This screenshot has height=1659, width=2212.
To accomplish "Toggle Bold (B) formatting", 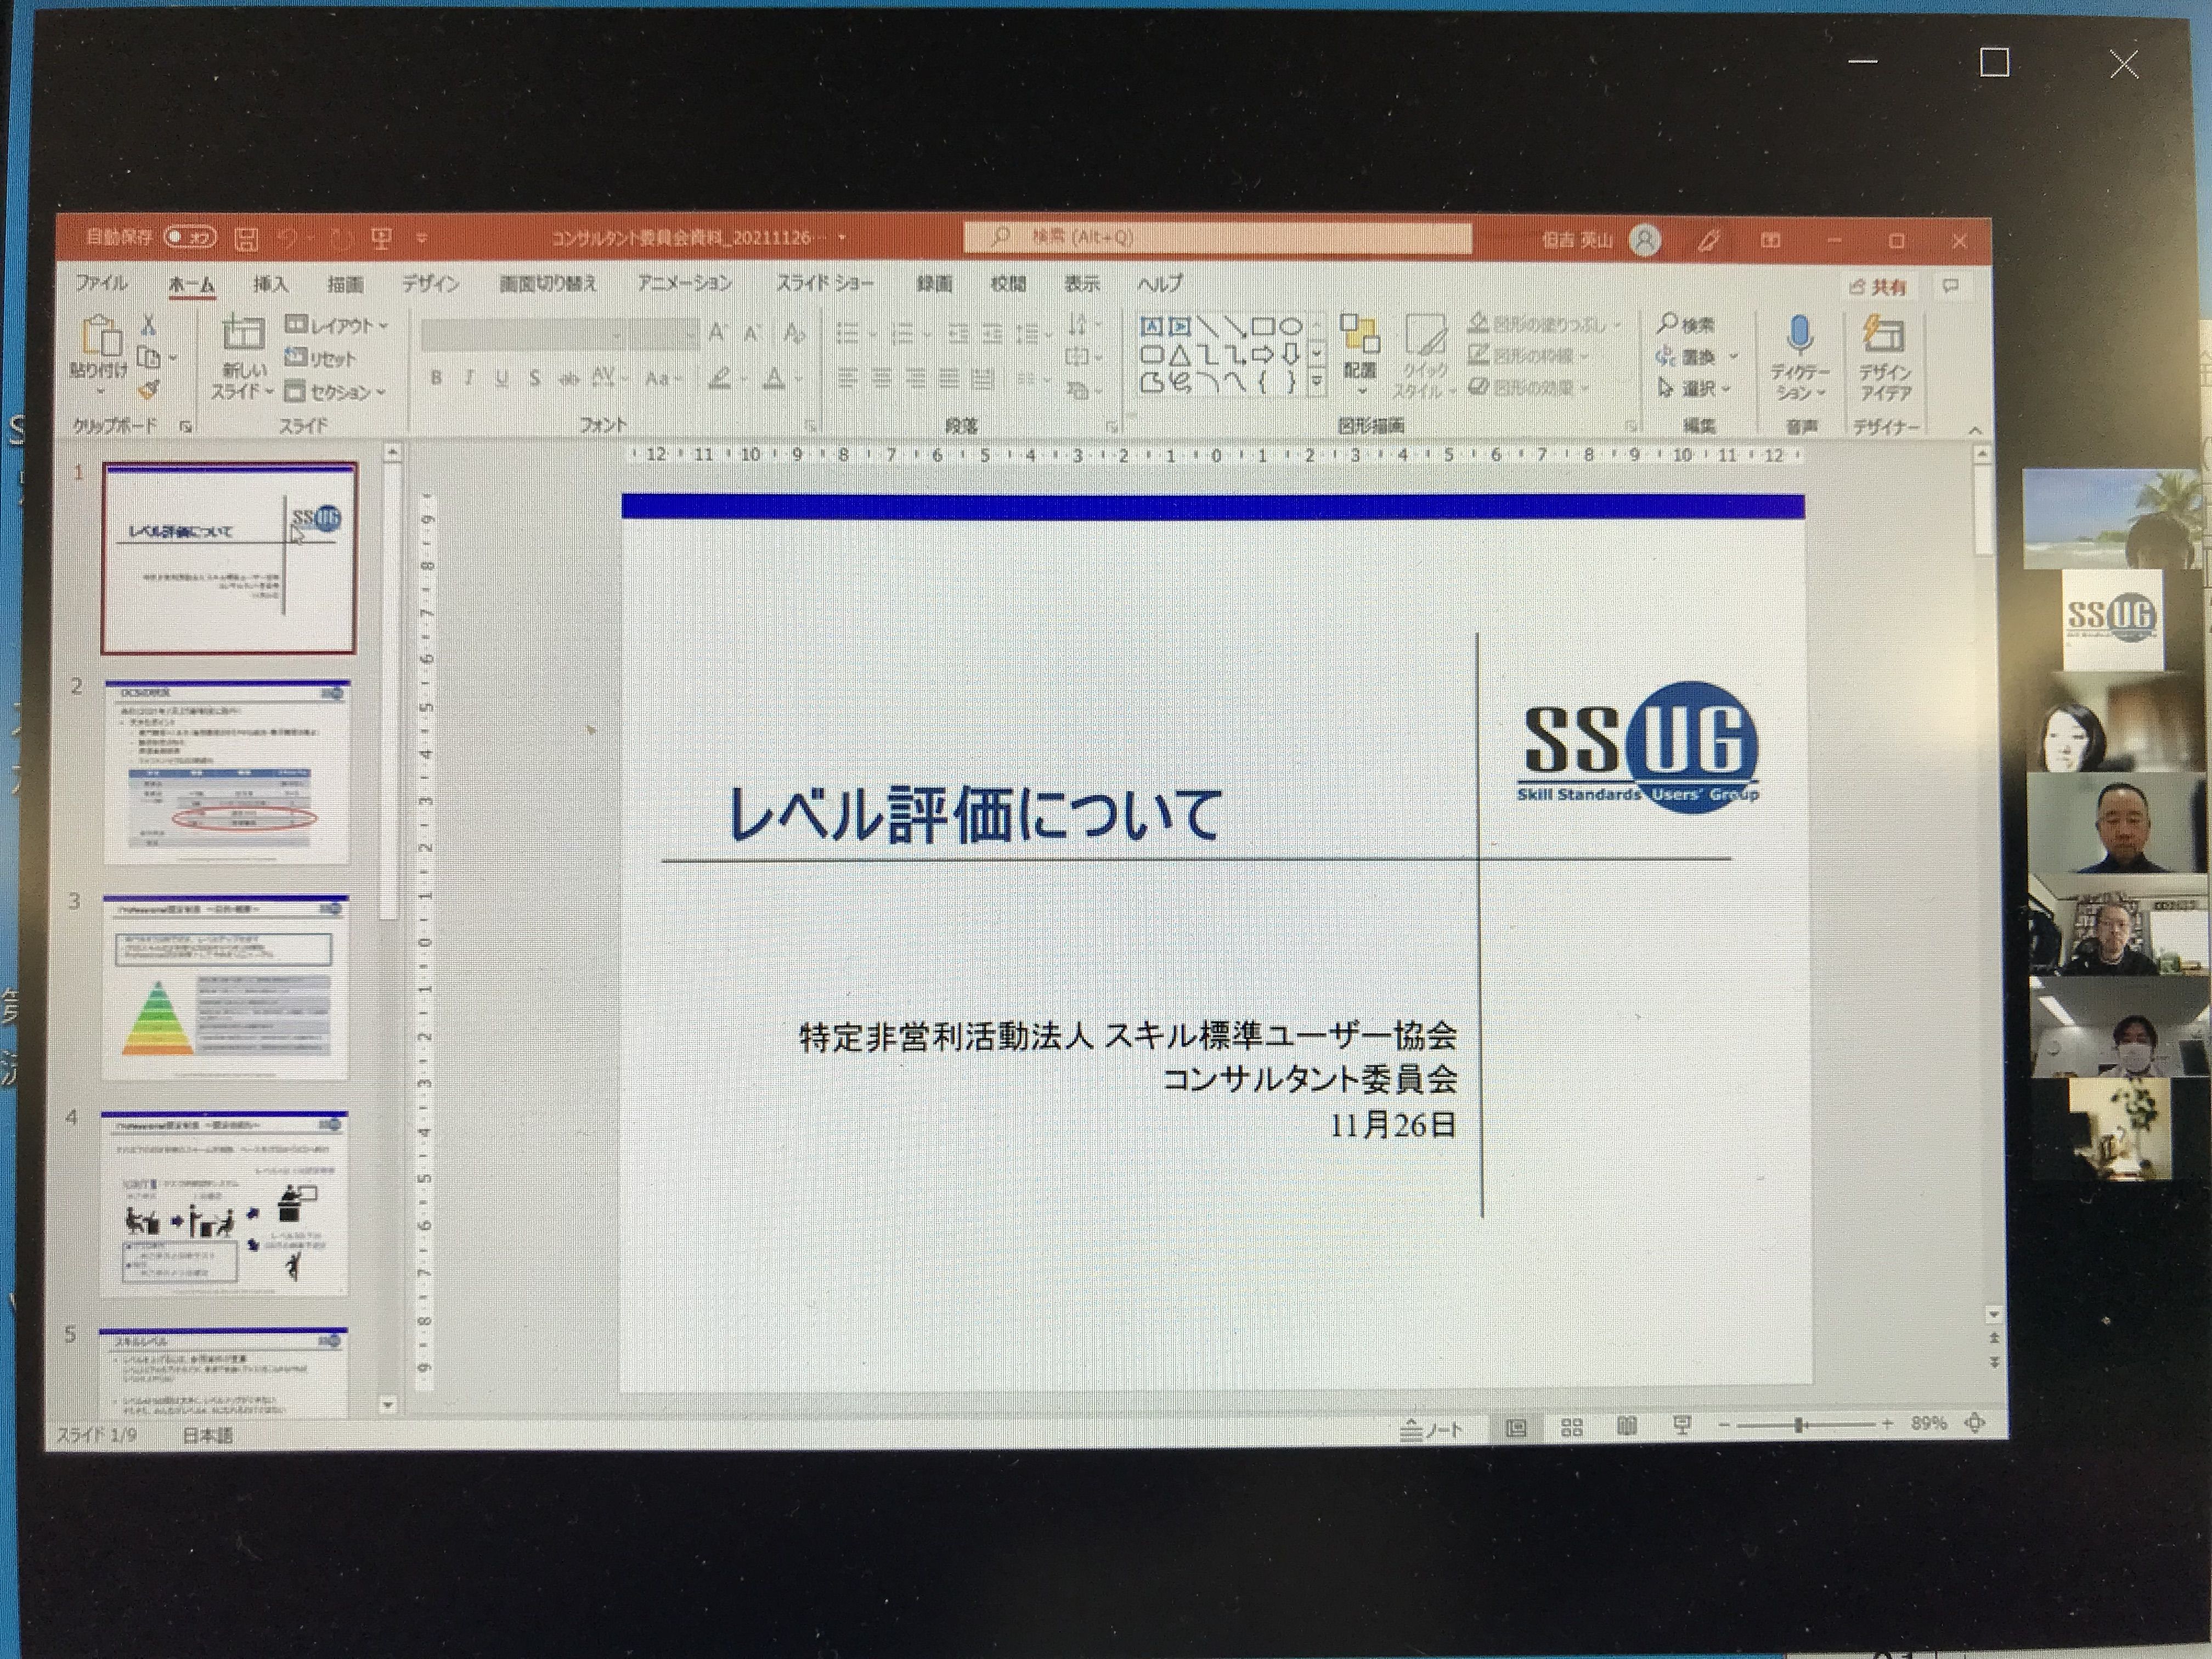I will coord(436,378).
